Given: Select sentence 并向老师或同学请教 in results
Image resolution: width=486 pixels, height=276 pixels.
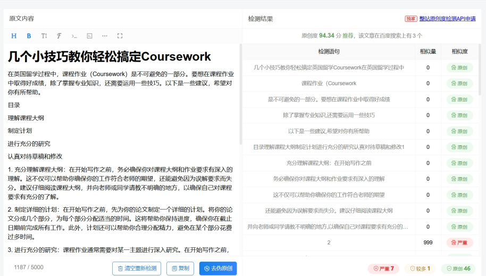Looking at the screenshot, I should tap(328, 227).
